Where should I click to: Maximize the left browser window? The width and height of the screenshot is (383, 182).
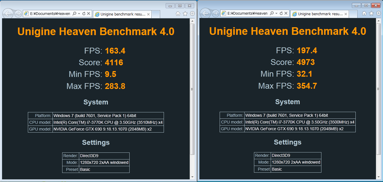click(x=180, y=6)
